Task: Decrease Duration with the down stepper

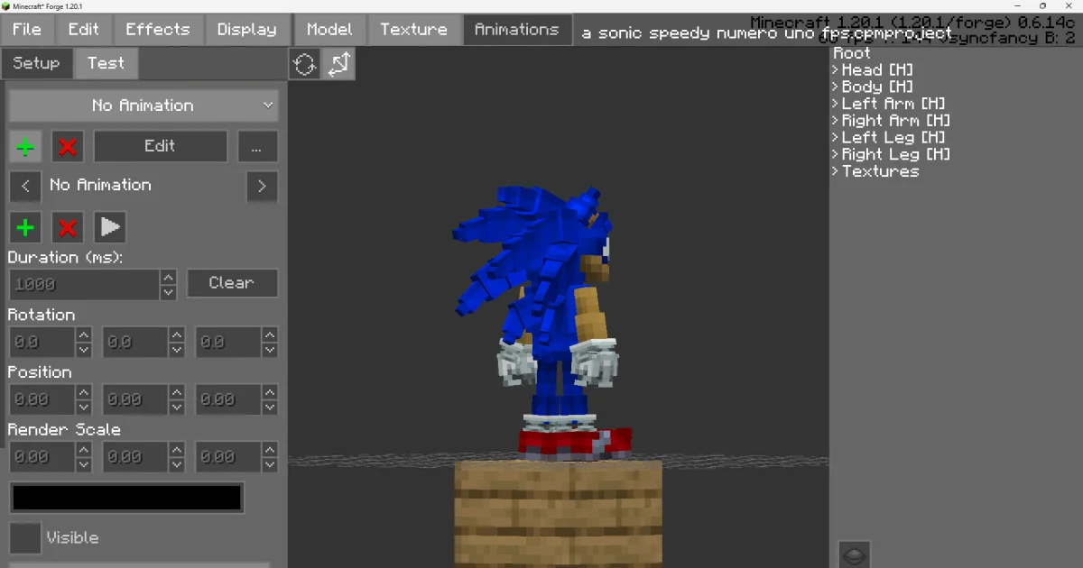Action: click(x=168, y=293)
